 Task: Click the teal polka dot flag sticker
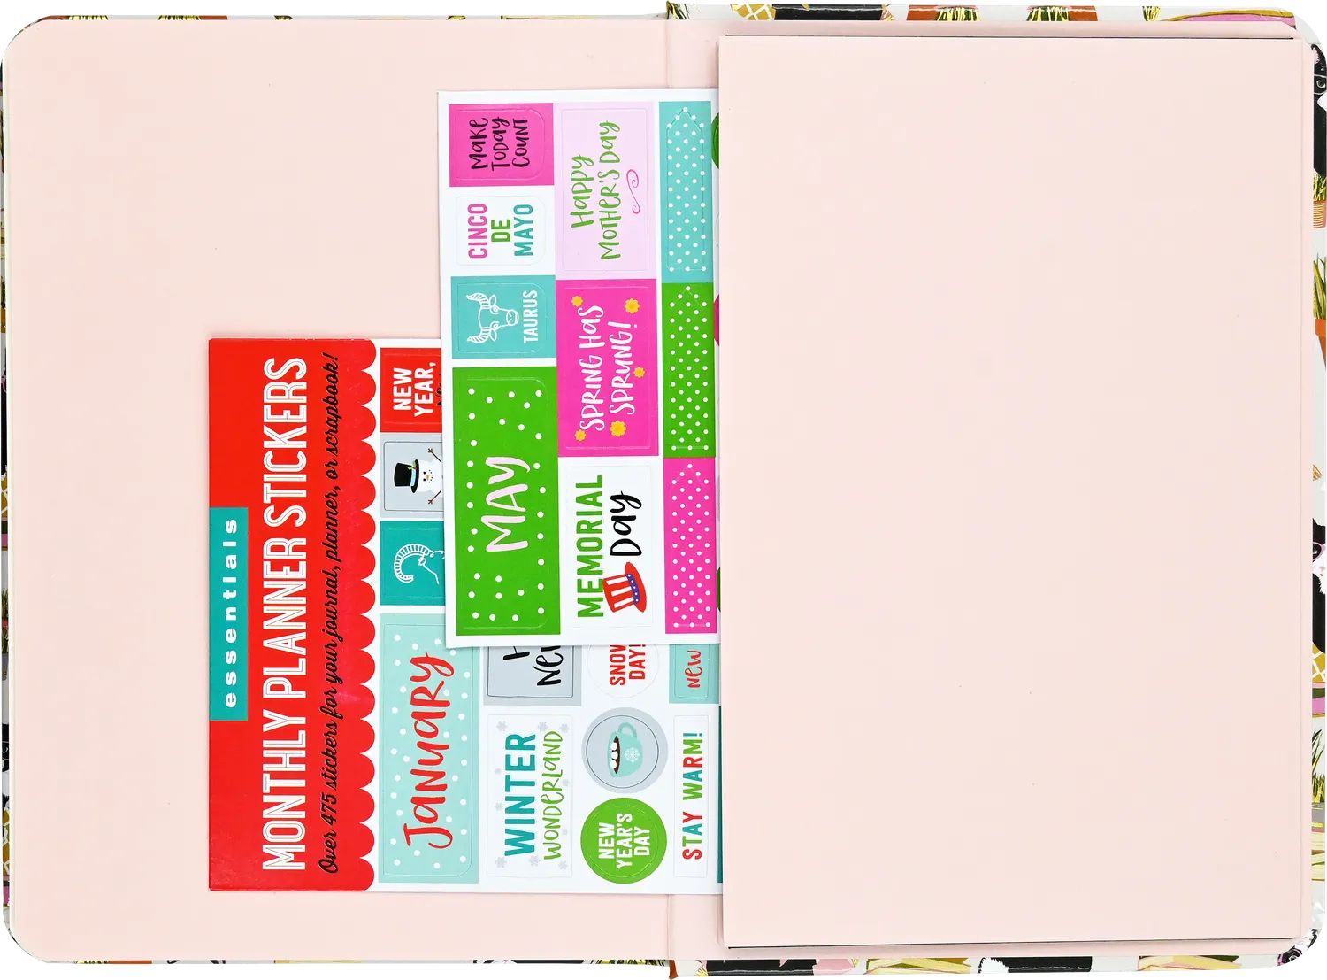(687, 189)
